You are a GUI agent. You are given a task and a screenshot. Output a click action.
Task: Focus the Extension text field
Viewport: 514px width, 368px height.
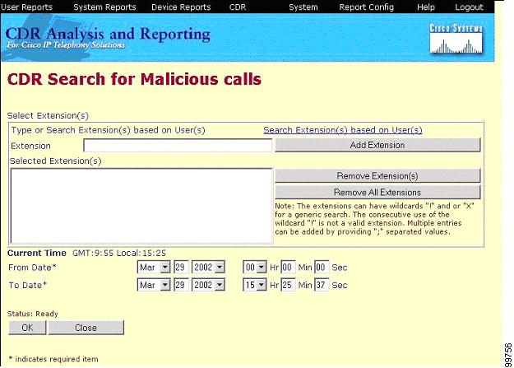coord(178,146)
